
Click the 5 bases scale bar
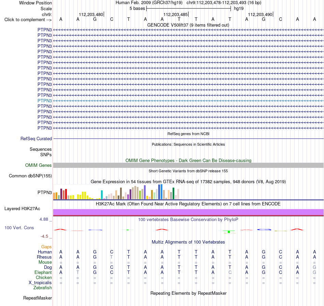pos(189,9)
